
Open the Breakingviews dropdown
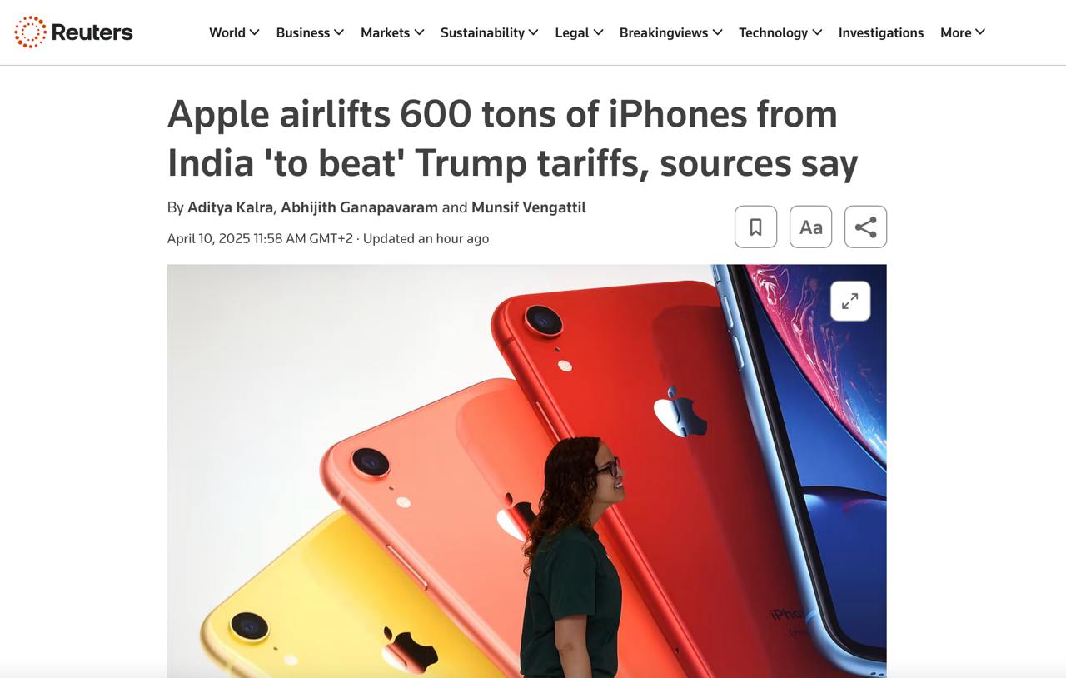(671, 32)
